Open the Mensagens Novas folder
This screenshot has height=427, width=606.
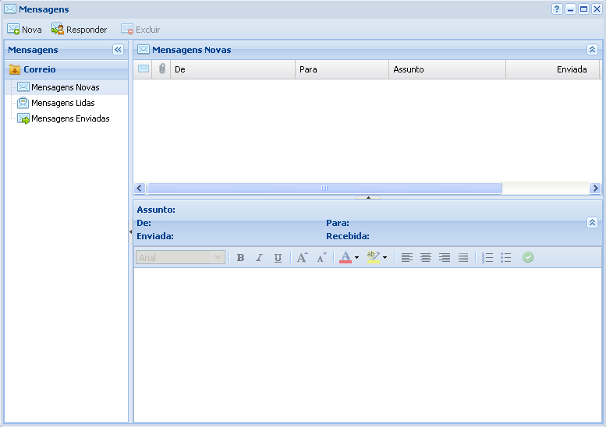(x=65, y=87)
